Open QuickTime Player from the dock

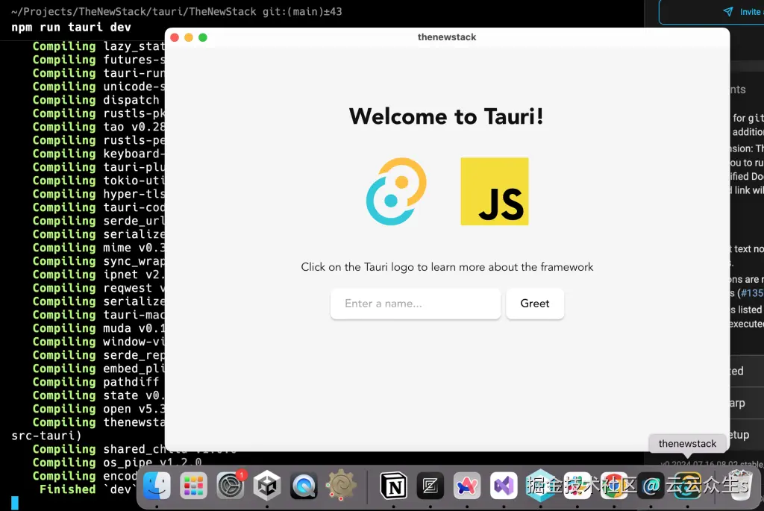click(304, 486)
